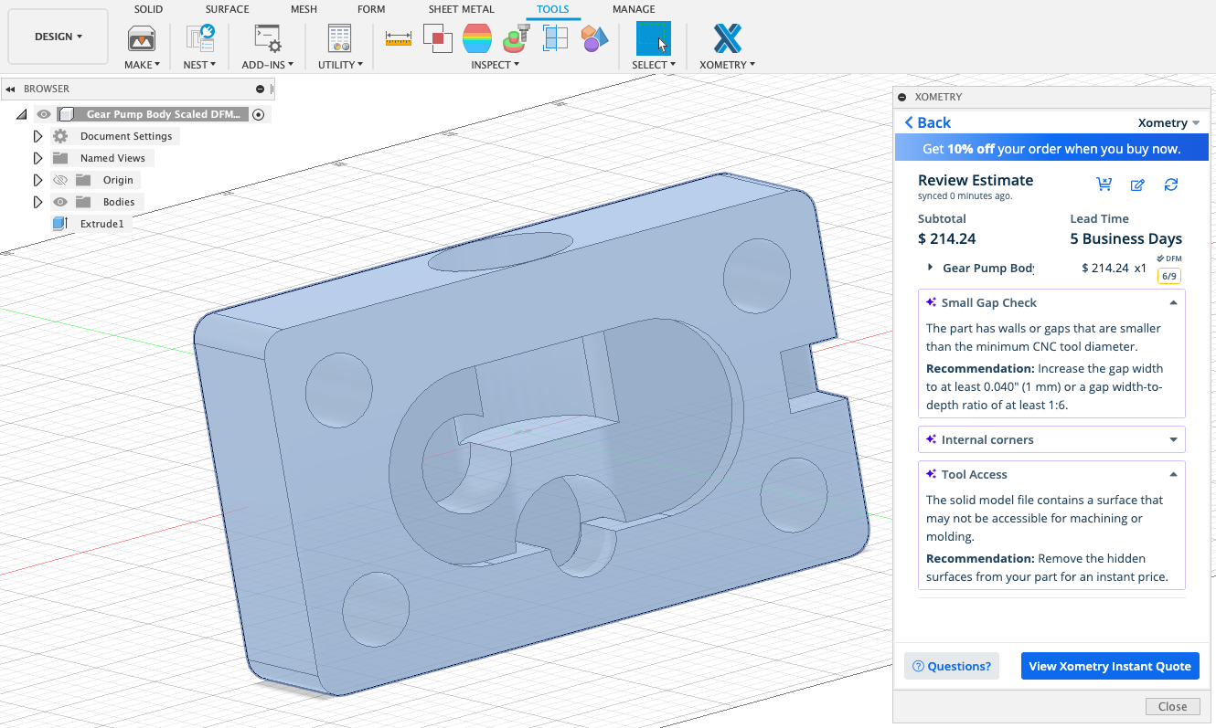1216x728 pixels.
Task: Open the rainbow-striped analysis icon in Inspect
Action: coord(477,38)
